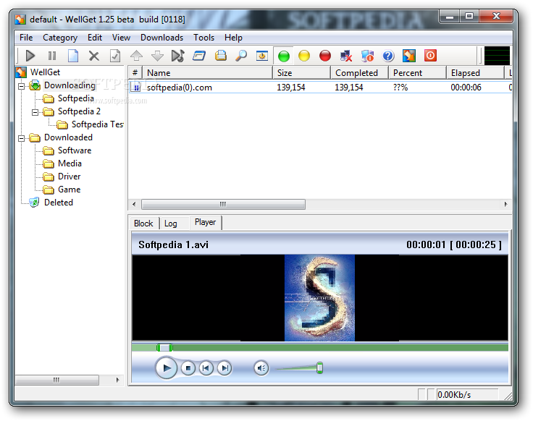This screenshot has height=421, width=533.
Task: Play the Softpedia 1.avi video
Action: (x=167, y=367)
